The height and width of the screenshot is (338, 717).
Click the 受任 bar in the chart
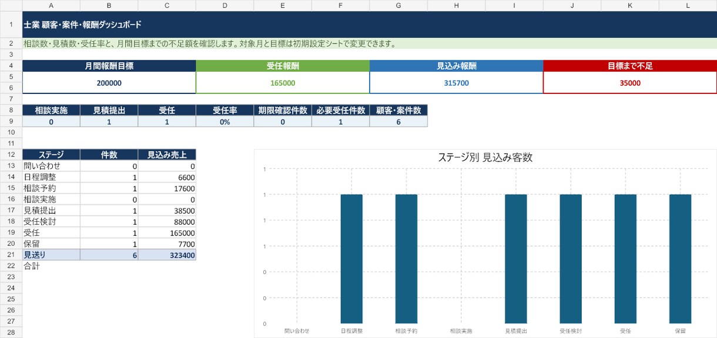pyautogui.click(x=625, y=259)
